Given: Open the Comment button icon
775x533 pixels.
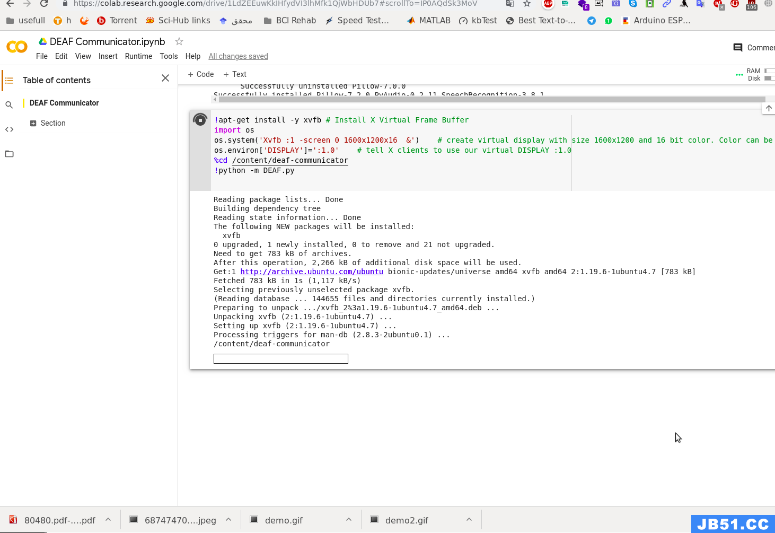Looking at the screenshot, I should [737, 48].
